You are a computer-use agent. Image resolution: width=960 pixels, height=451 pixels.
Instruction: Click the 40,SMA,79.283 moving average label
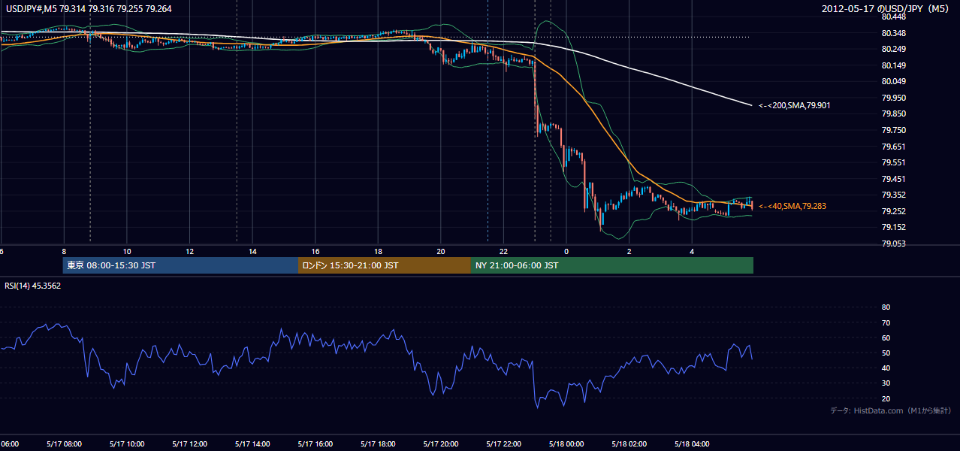pos(792,206)
